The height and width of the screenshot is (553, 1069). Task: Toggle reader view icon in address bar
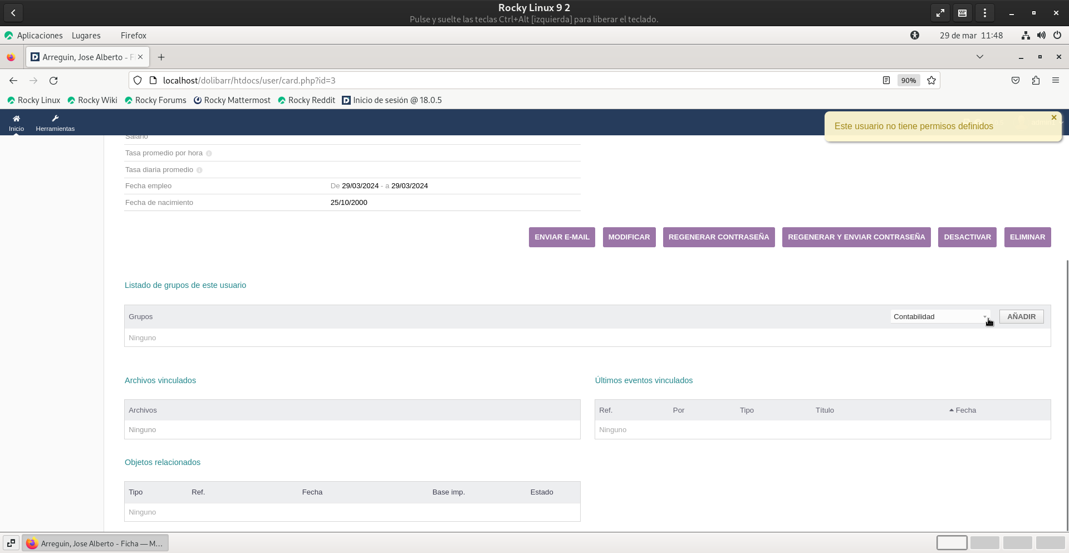(x=886, y=81)
